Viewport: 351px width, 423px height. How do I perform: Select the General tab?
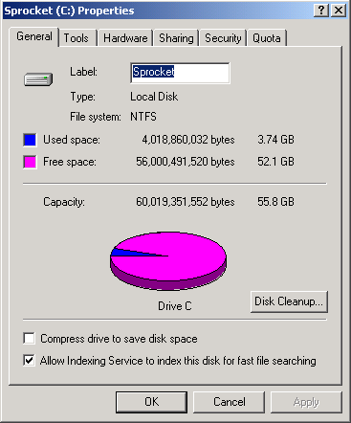click(x=34, y=36)
